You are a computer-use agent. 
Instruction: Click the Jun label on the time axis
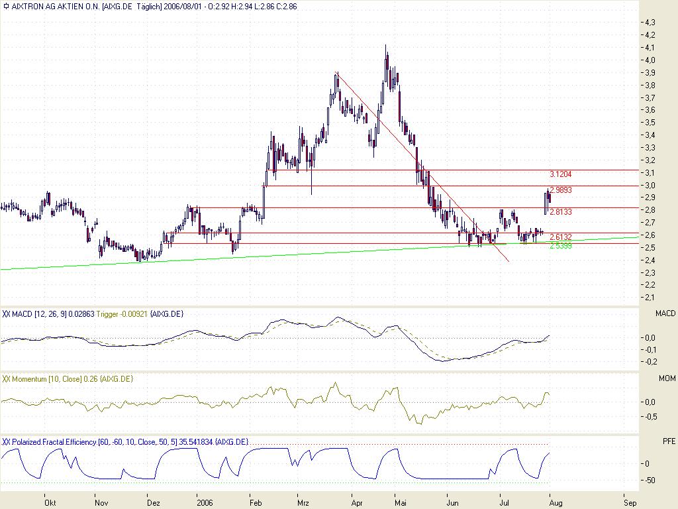coord(452,502)
